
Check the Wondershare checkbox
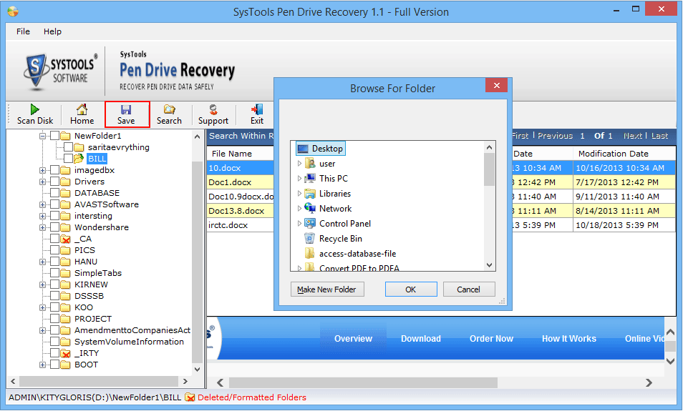click(55, 227)
